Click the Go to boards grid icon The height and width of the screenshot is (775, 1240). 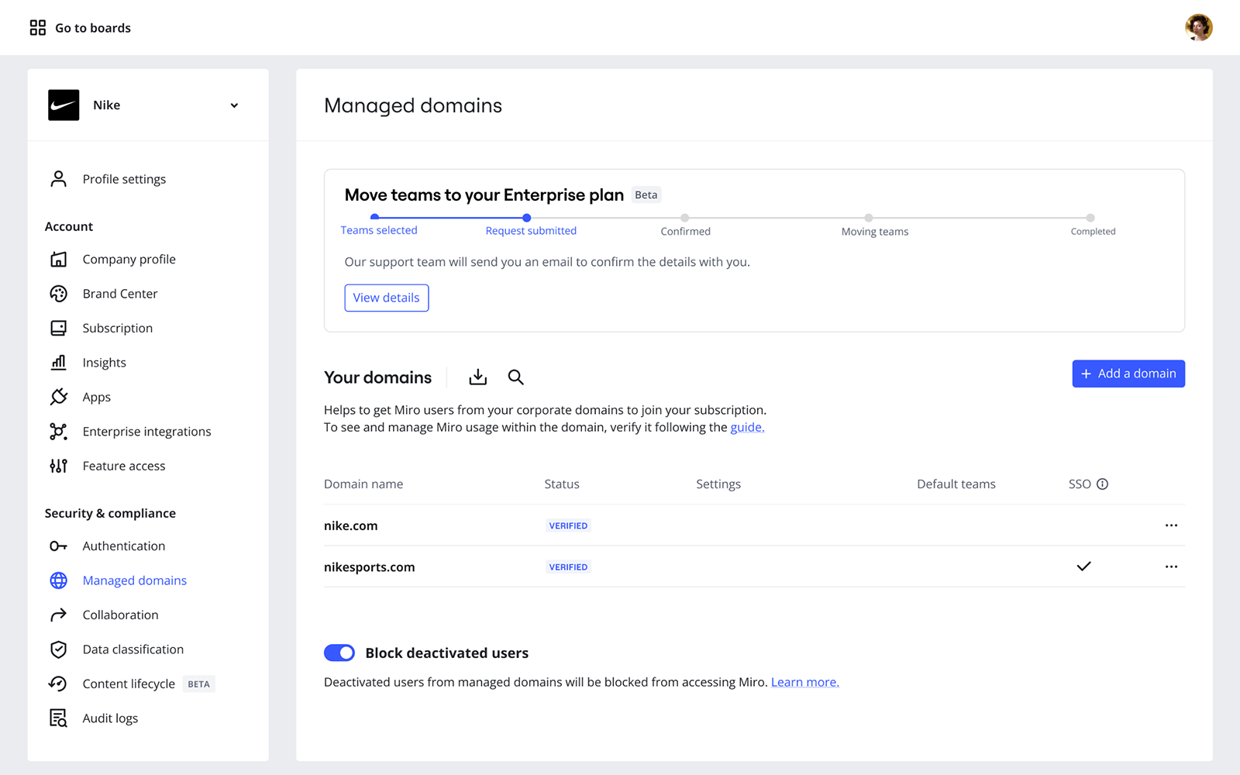[x=37, y=28]
